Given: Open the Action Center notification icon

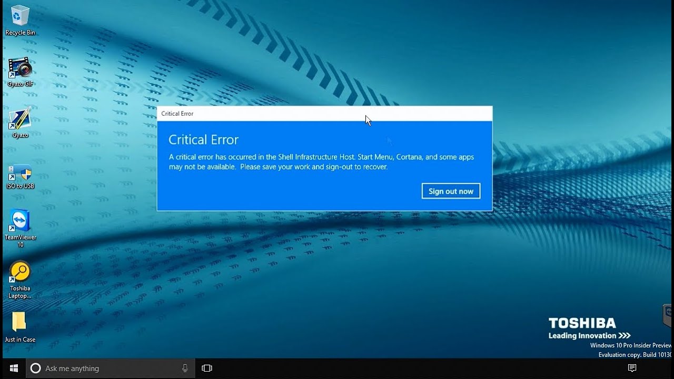Looking at the screenshot, I should click(x=632, y=368).
